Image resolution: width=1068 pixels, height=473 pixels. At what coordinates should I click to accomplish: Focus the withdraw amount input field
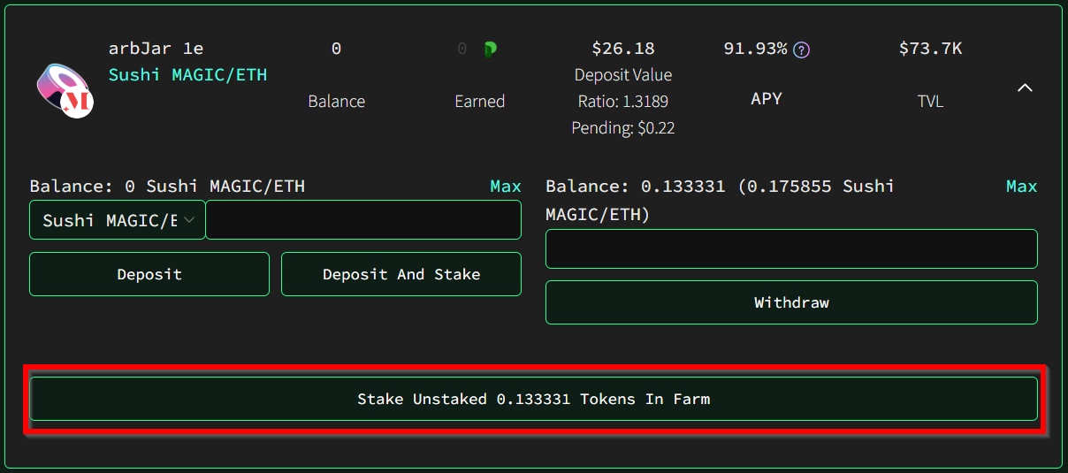[x=791, y=249]
